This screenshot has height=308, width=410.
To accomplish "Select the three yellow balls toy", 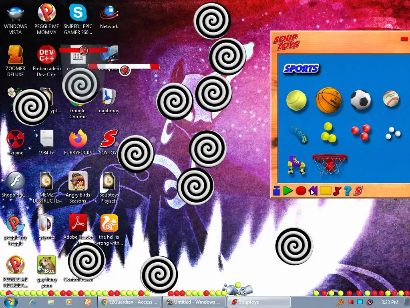I will 328,132.
